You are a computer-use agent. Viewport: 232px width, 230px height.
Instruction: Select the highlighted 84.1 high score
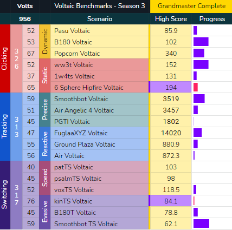[171, 201]
